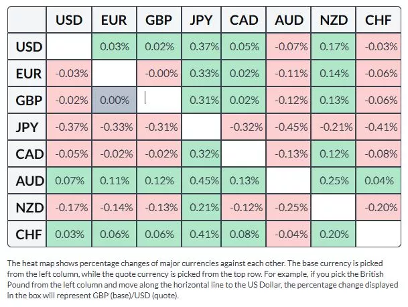Click the EUR/GBP cell showing -0.00%

(x=158, y=73)
